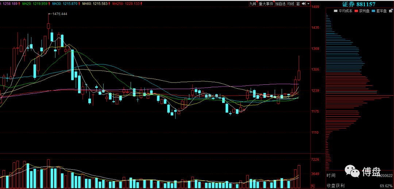Click the 九转 indicator button
The width and height of the screenshot is (394, 189).
click(252, 4)
